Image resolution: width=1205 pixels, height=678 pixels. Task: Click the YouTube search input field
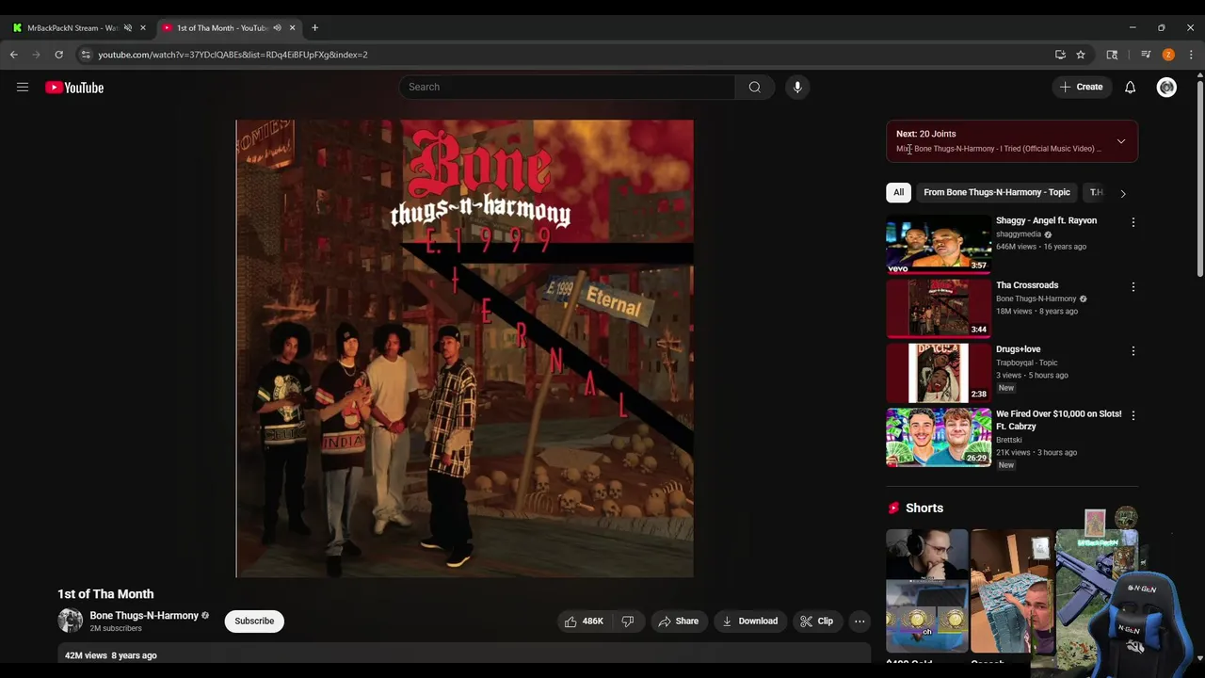coord(566,88)
